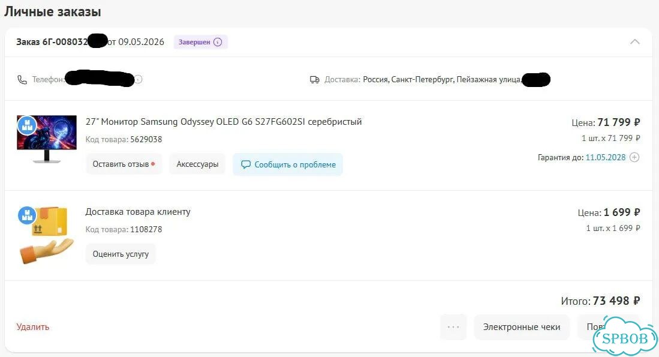
Task: Open the Samsung Odyssey monitor thumbnail
Action: coord(47,139)
